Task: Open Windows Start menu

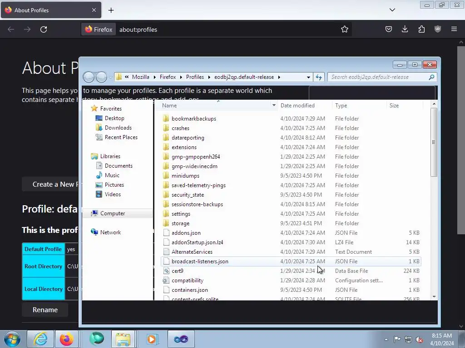Action: click(12, 339)
